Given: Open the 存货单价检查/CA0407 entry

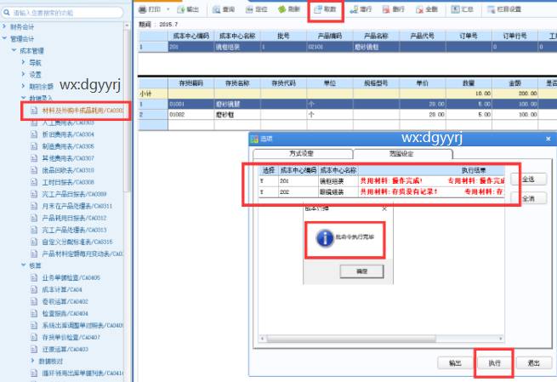Looking at the screenshot, I should coord(71,337).
